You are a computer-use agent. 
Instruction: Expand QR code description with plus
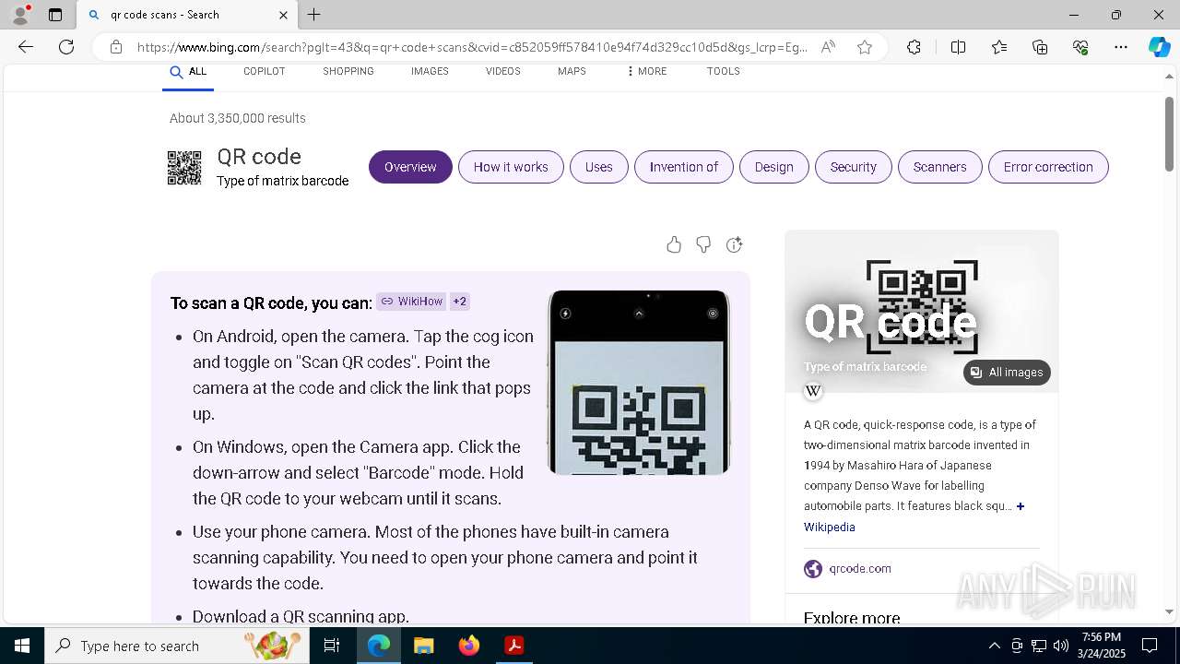(1021, 506)
